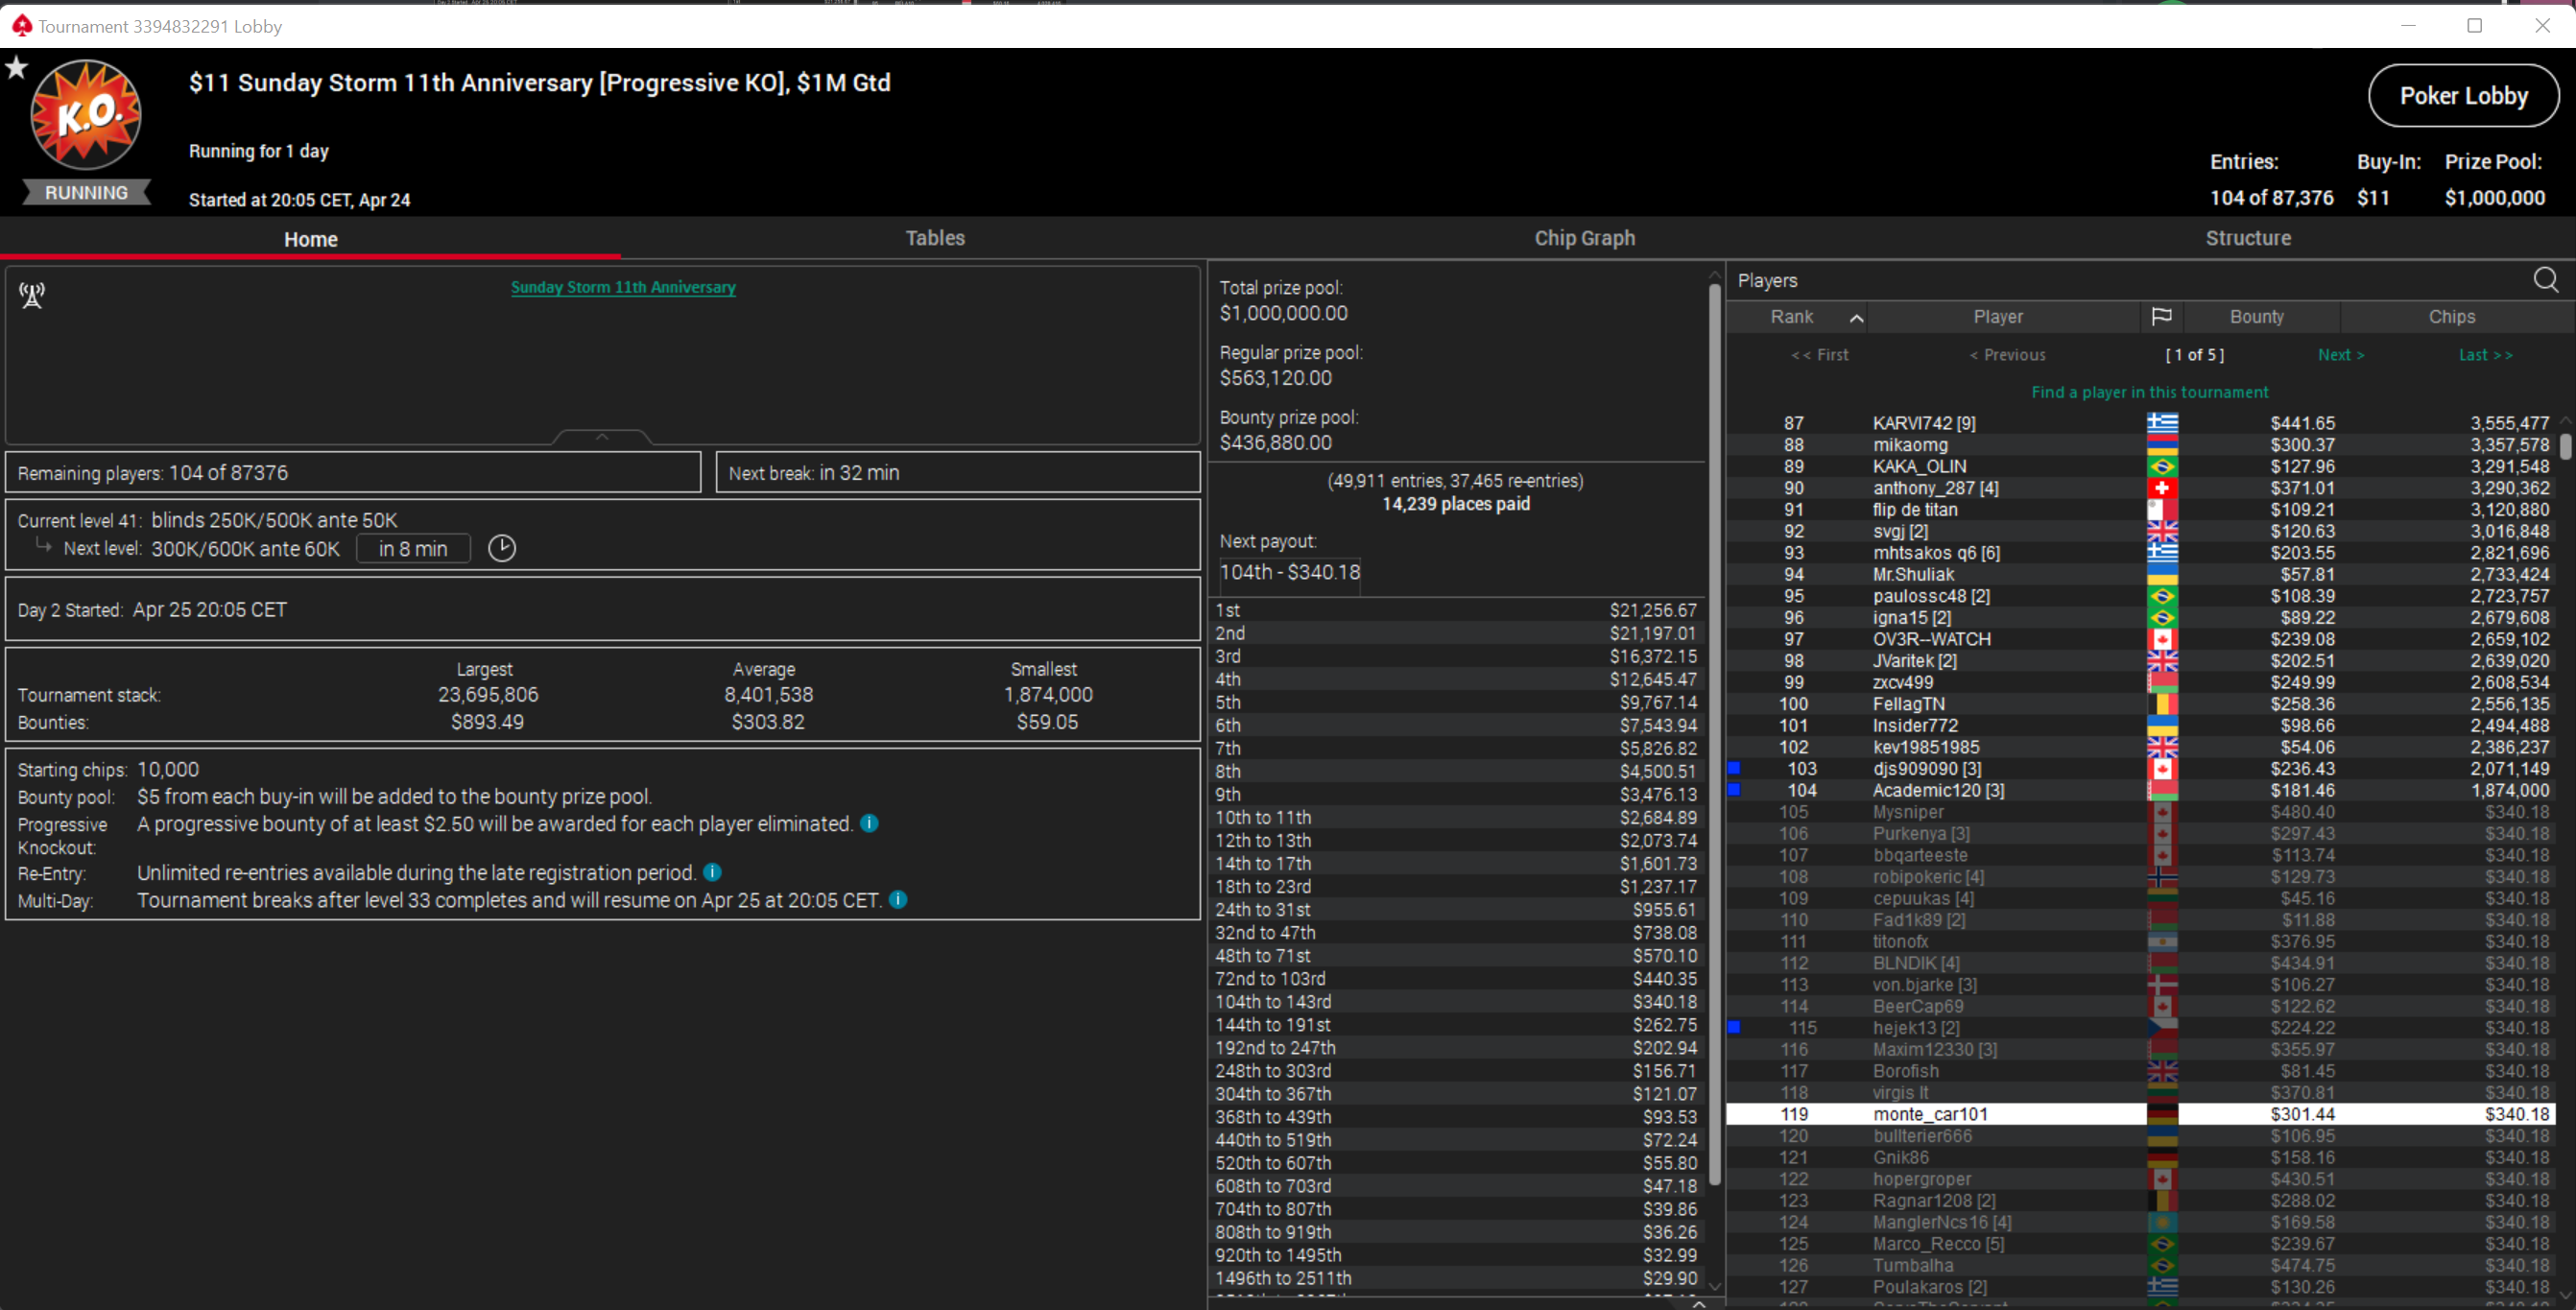Click the K.O. tournament logo

[86, 113]
